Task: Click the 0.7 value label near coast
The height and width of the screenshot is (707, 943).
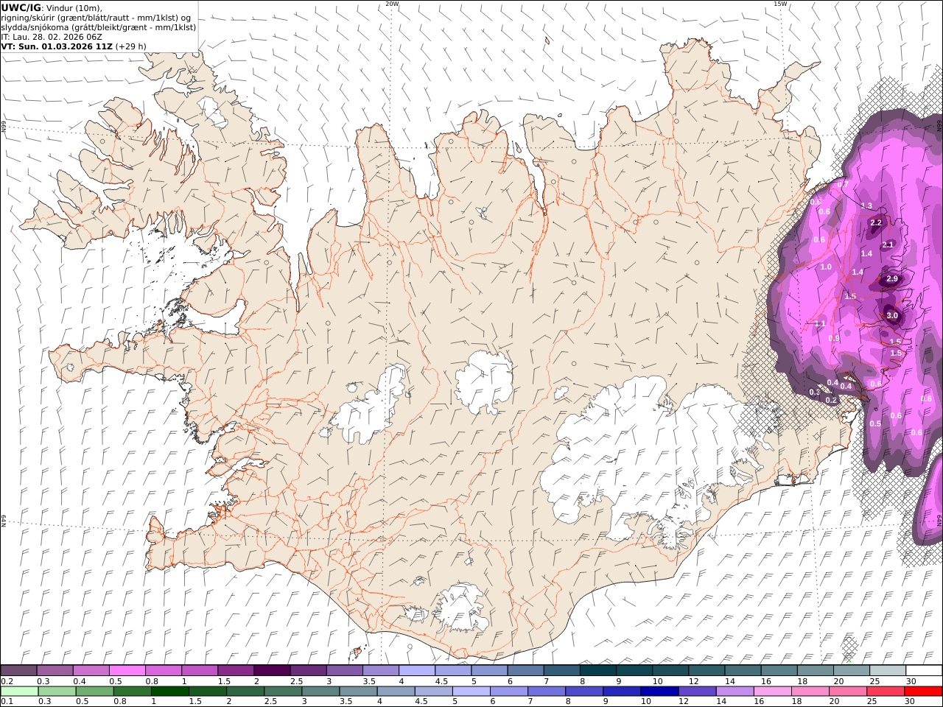Action: (844, 184)
